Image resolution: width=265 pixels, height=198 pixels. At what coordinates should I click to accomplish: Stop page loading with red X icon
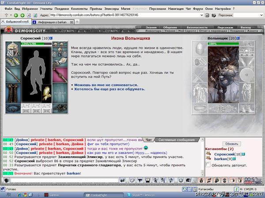point(29,15)
